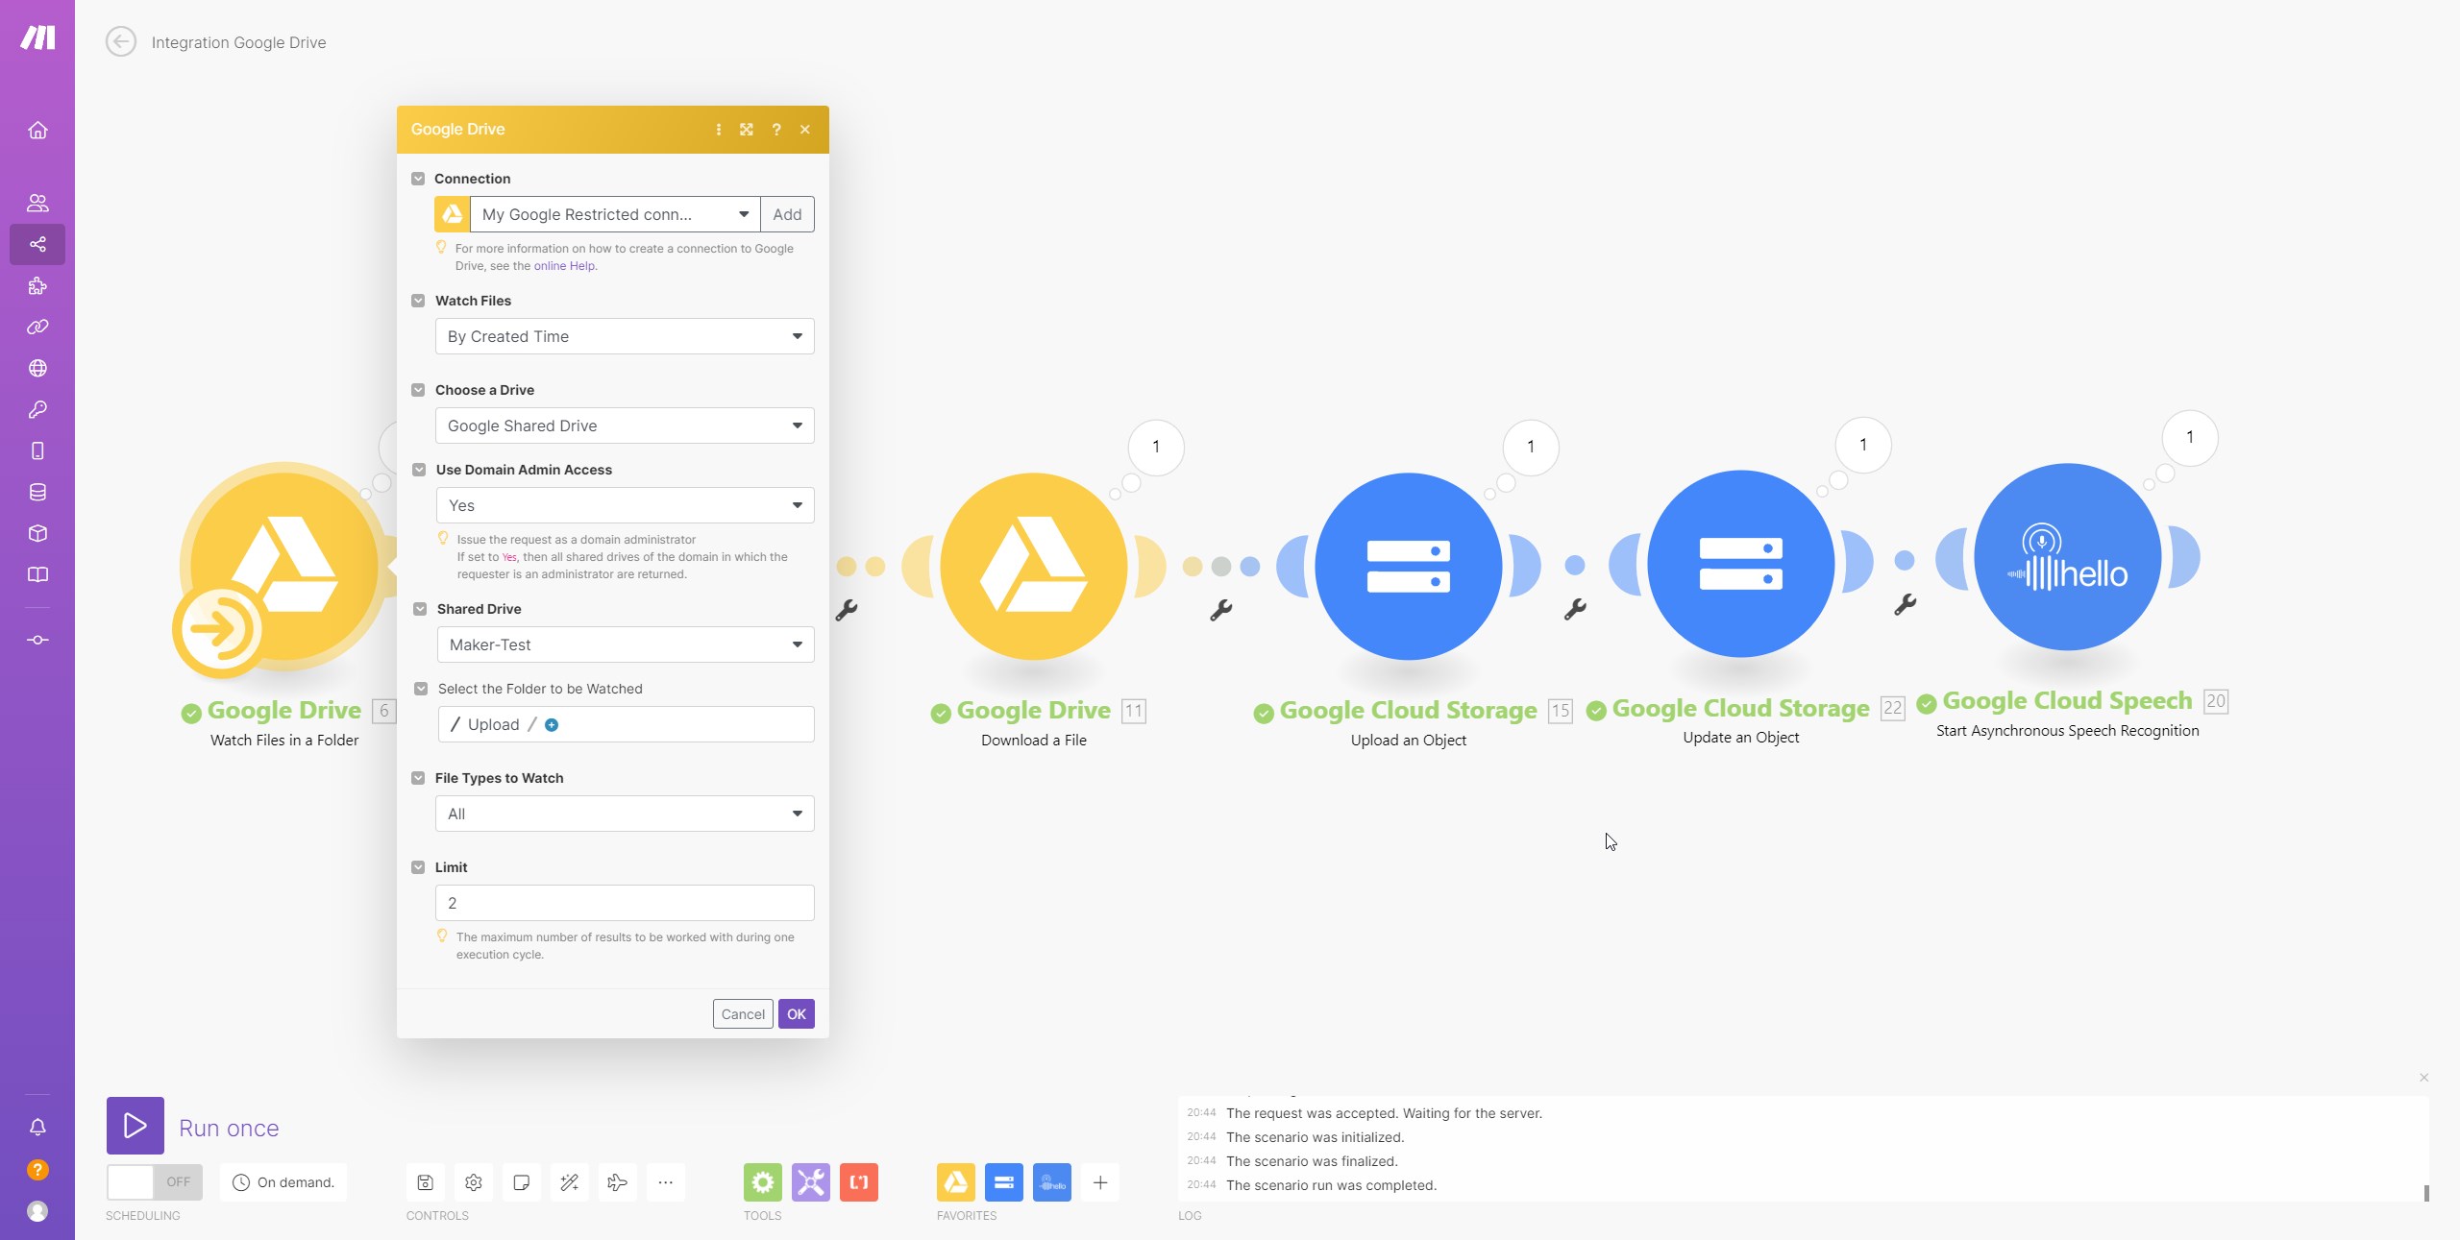Screen dimensions: 2460x1240
Task: Add a subfolder with the blue plus
Action: pyautogui.click(x=552, y=725)
